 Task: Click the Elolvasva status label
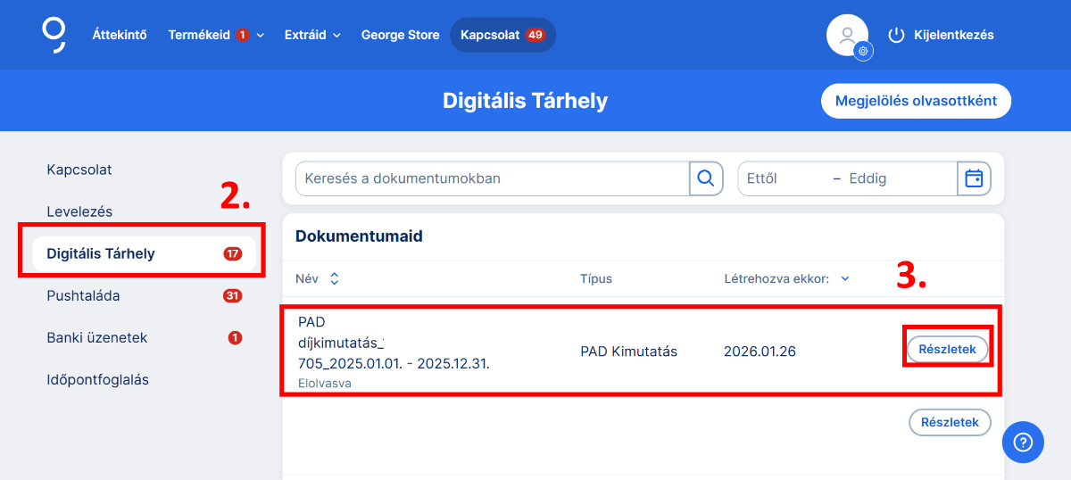325,383
